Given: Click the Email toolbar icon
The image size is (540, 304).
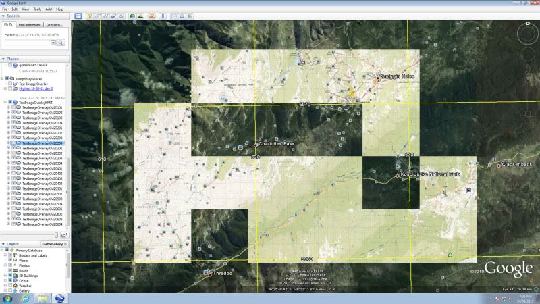Looking at the screenshot, I should 174,16.
